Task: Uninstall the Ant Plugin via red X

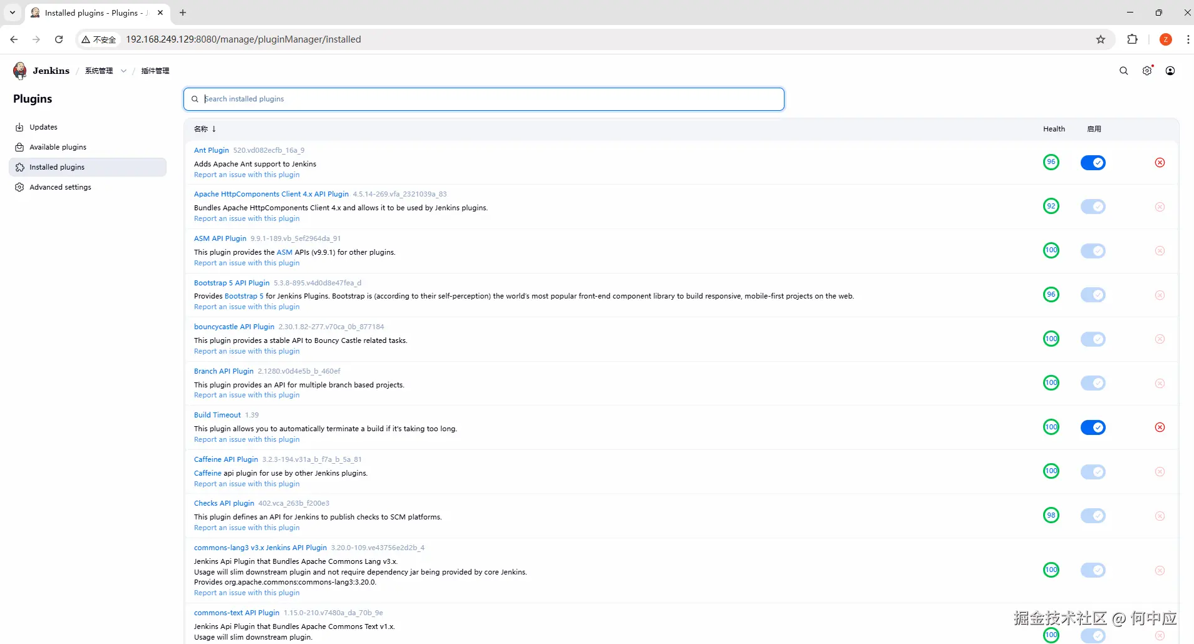Action: coord(1160,163)
